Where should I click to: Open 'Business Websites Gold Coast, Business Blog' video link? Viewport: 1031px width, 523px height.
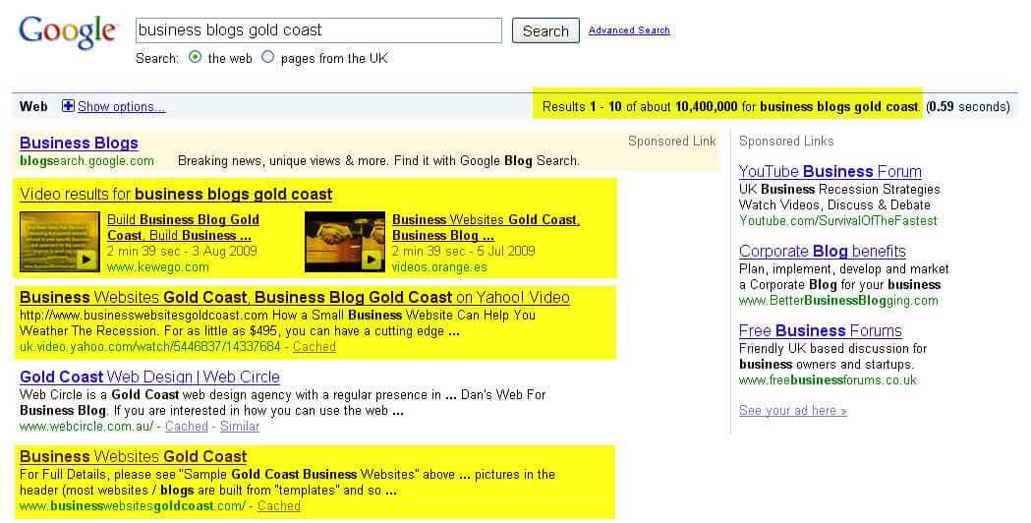point(486,228)
